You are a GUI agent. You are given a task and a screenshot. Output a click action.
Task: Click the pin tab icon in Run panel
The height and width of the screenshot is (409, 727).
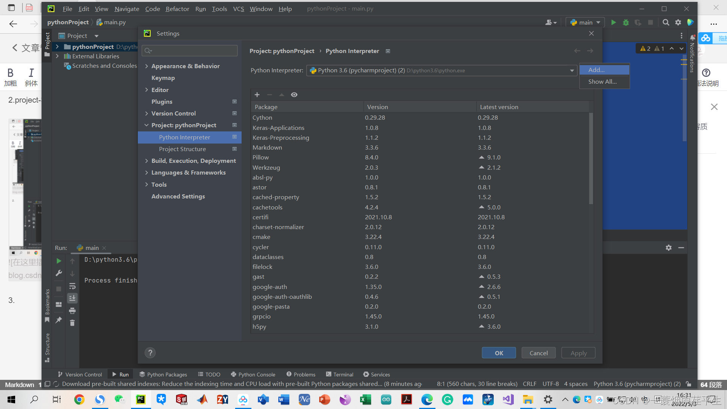coord(59,320)
